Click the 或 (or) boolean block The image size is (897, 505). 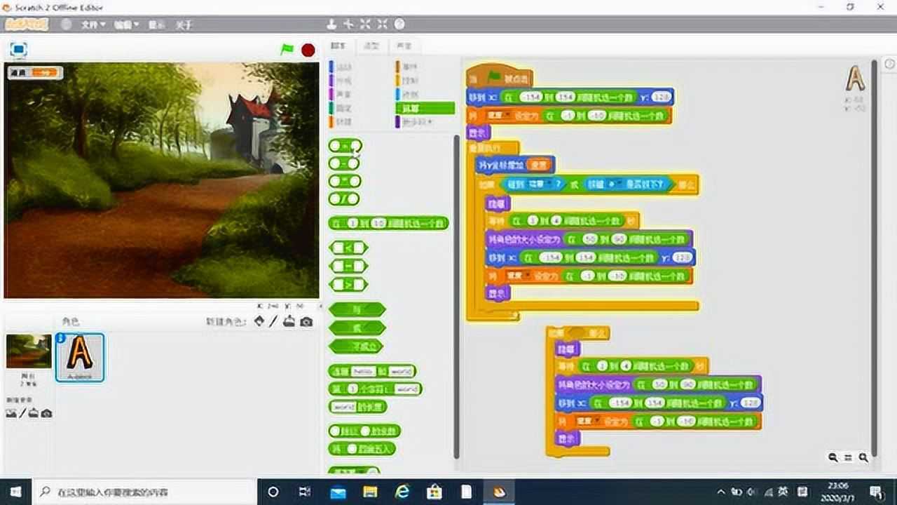coord(357,328)
